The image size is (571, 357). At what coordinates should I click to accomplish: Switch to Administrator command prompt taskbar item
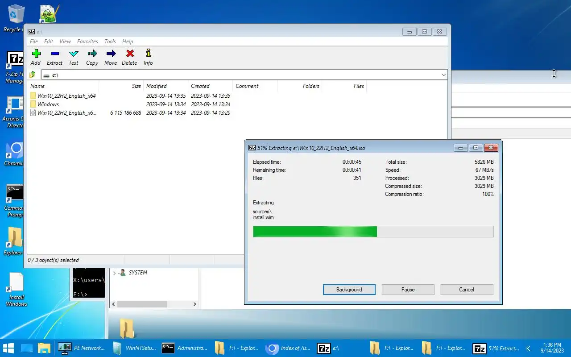pyautogui.click(x=185, y=348)
